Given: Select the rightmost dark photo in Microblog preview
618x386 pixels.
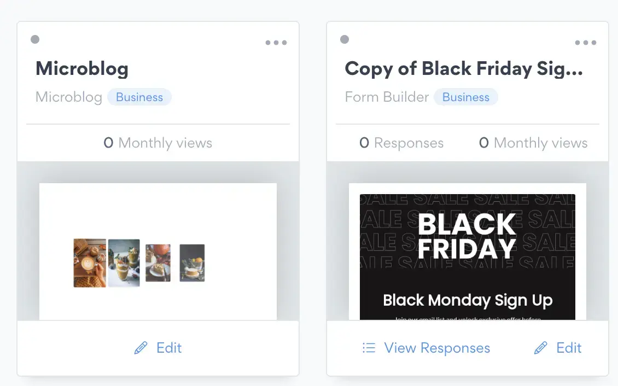Looking at the screenshot, I should click(192, 262).
